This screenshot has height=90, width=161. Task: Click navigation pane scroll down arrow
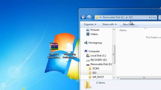coord(114,78)
